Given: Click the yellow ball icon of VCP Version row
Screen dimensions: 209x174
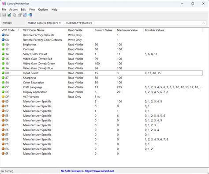Looking at the screenshot, I should (x=3, y=97).
